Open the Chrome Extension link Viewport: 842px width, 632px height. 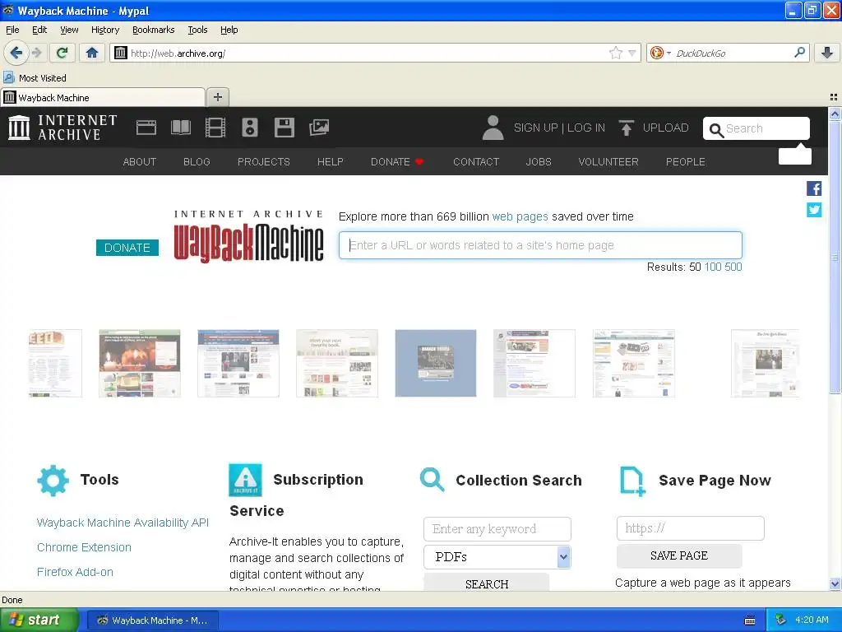[84, 547]
